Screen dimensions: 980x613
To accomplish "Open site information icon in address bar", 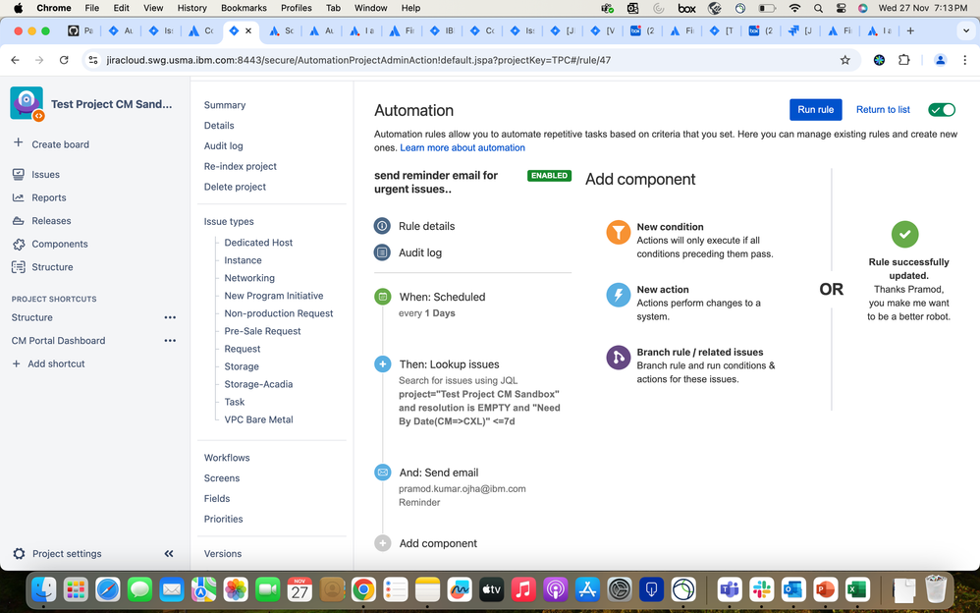I will (93, 60).
